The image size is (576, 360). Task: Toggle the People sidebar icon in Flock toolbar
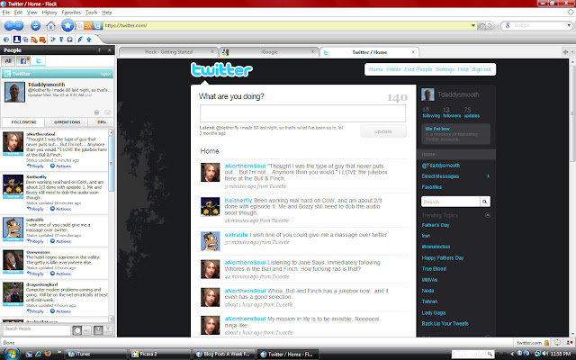[x=17, y=40]
